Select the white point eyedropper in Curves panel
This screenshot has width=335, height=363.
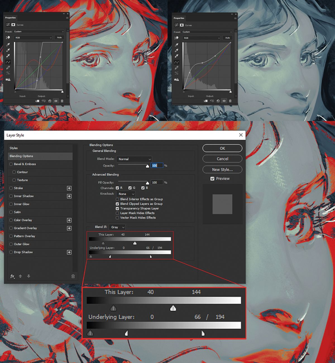click(x=8, y=56)
